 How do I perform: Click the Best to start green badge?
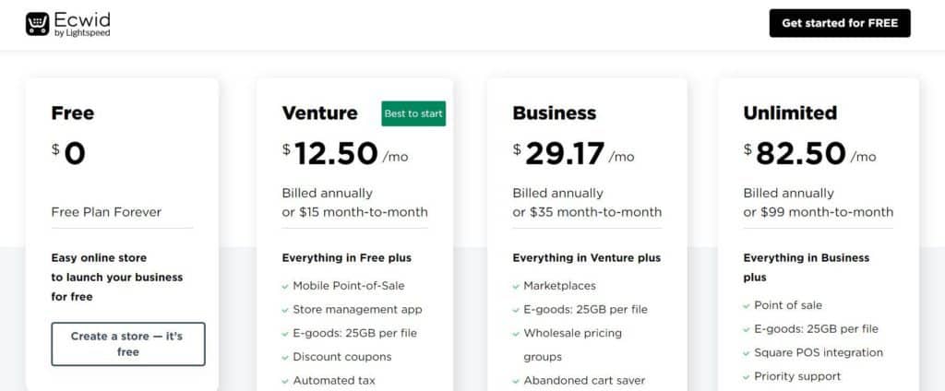click(x=413, y=113)
